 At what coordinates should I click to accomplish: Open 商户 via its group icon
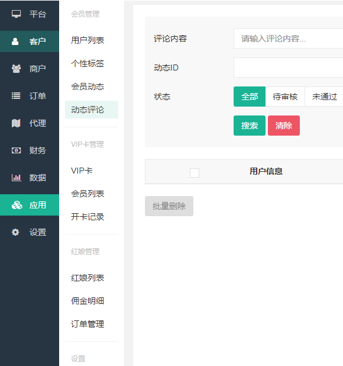pos(16,69)
